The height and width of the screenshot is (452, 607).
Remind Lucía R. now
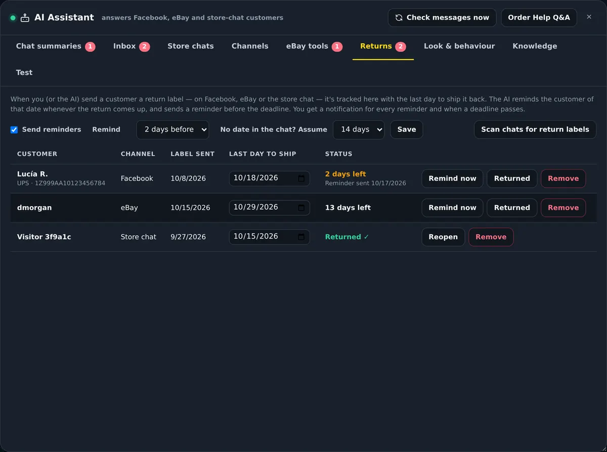tap(452, 178)
